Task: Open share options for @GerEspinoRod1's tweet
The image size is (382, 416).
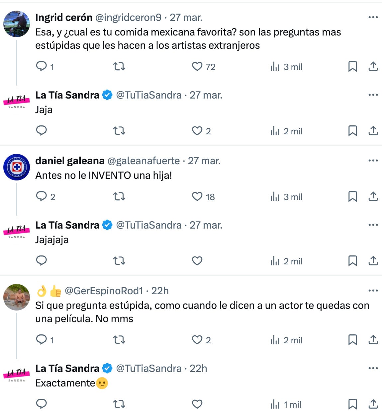Action: pyautogui.click(x=373, y=340)
